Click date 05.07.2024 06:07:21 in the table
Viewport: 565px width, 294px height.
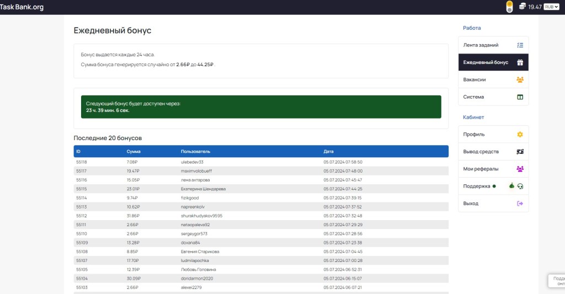(342, 287)
